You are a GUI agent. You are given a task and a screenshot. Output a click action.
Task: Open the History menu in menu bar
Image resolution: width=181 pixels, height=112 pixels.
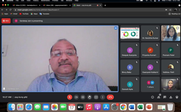36,1
